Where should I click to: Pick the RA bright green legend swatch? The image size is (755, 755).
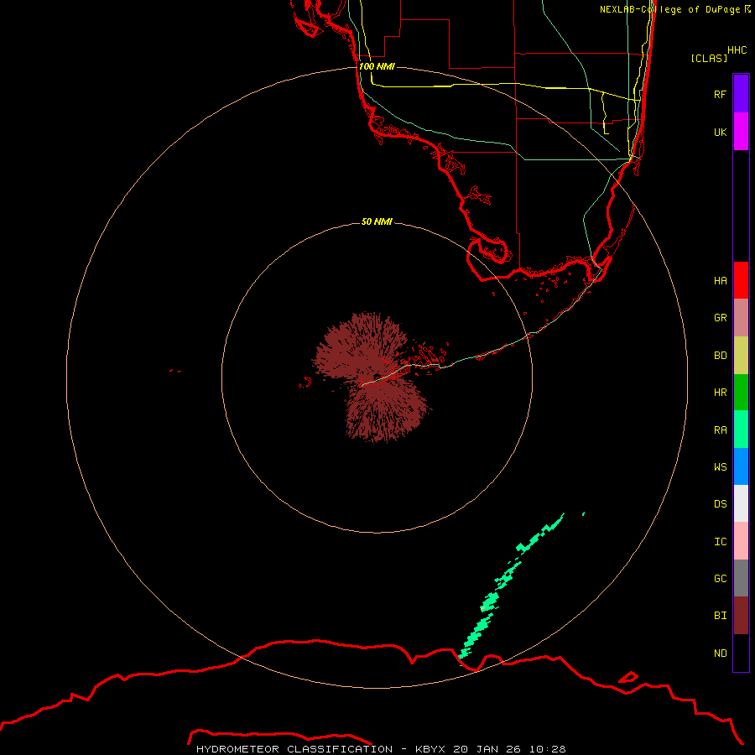pos(741,430)
